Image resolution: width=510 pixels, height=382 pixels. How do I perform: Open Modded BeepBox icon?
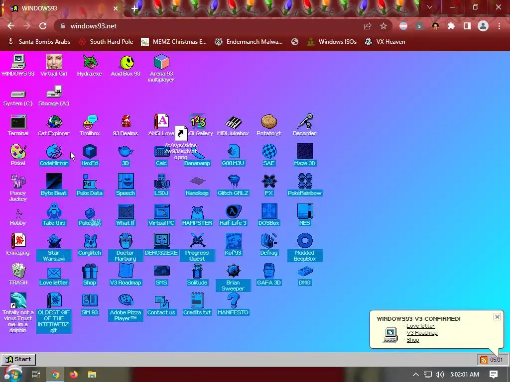305,248
